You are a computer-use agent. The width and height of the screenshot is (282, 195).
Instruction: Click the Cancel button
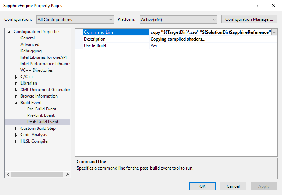point(233,186)
